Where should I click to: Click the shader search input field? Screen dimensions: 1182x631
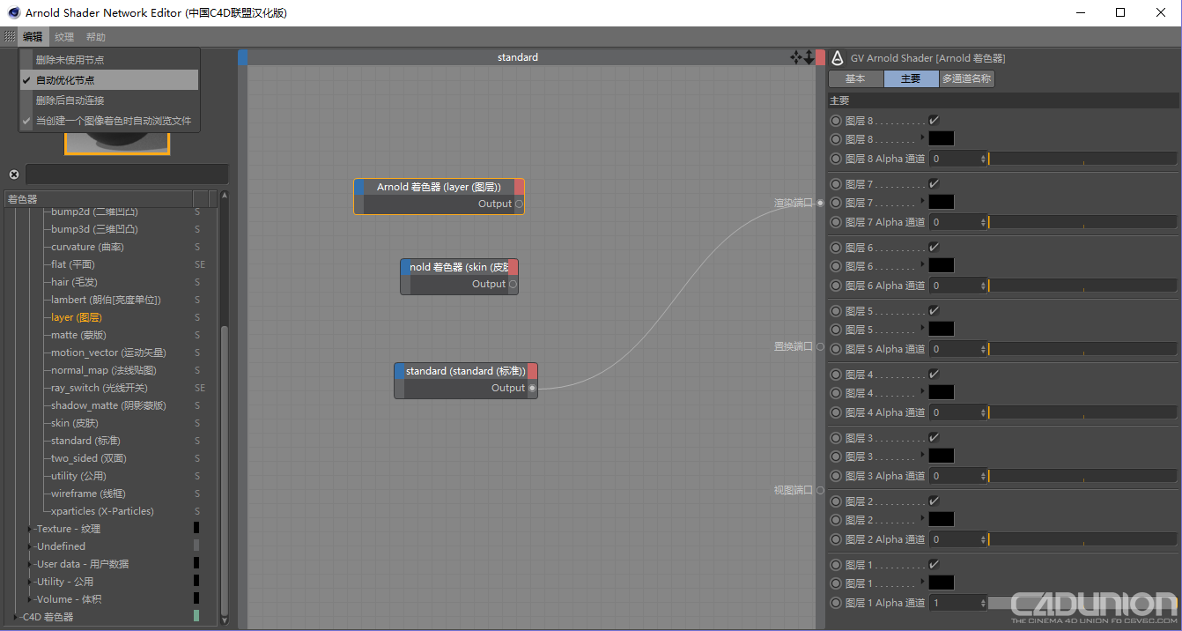tap(127, 174)
